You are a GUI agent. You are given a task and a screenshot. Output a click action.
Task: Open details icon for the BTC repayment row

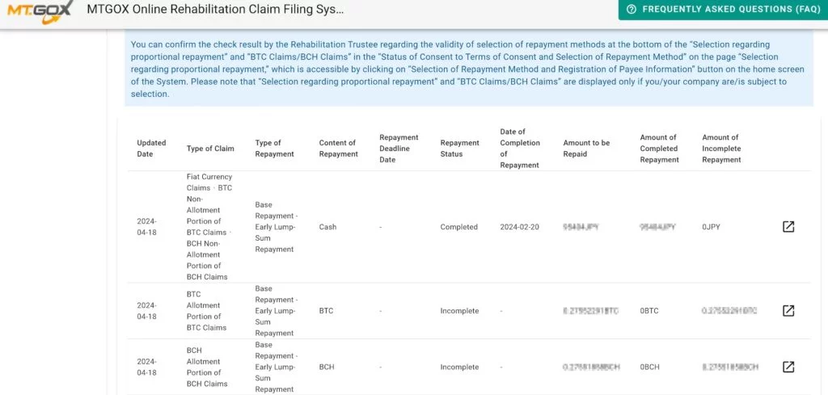pos(788,311)
